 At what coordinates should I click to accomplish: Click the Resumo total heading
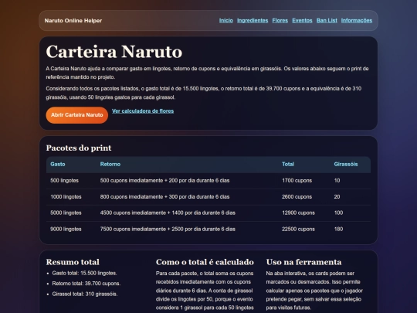point(73,262)
